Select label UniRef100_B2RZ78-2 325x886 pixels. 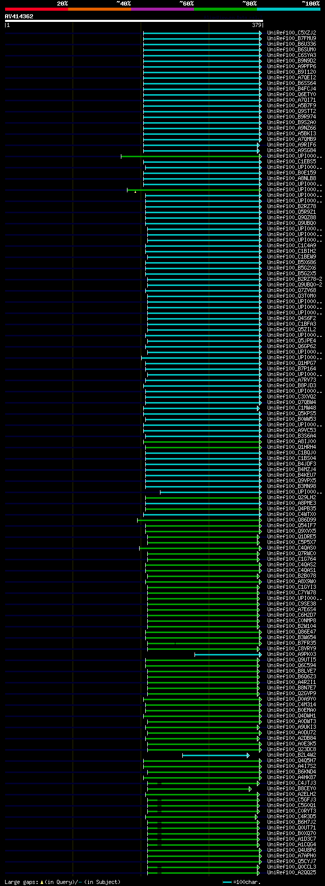coord(295,279)
